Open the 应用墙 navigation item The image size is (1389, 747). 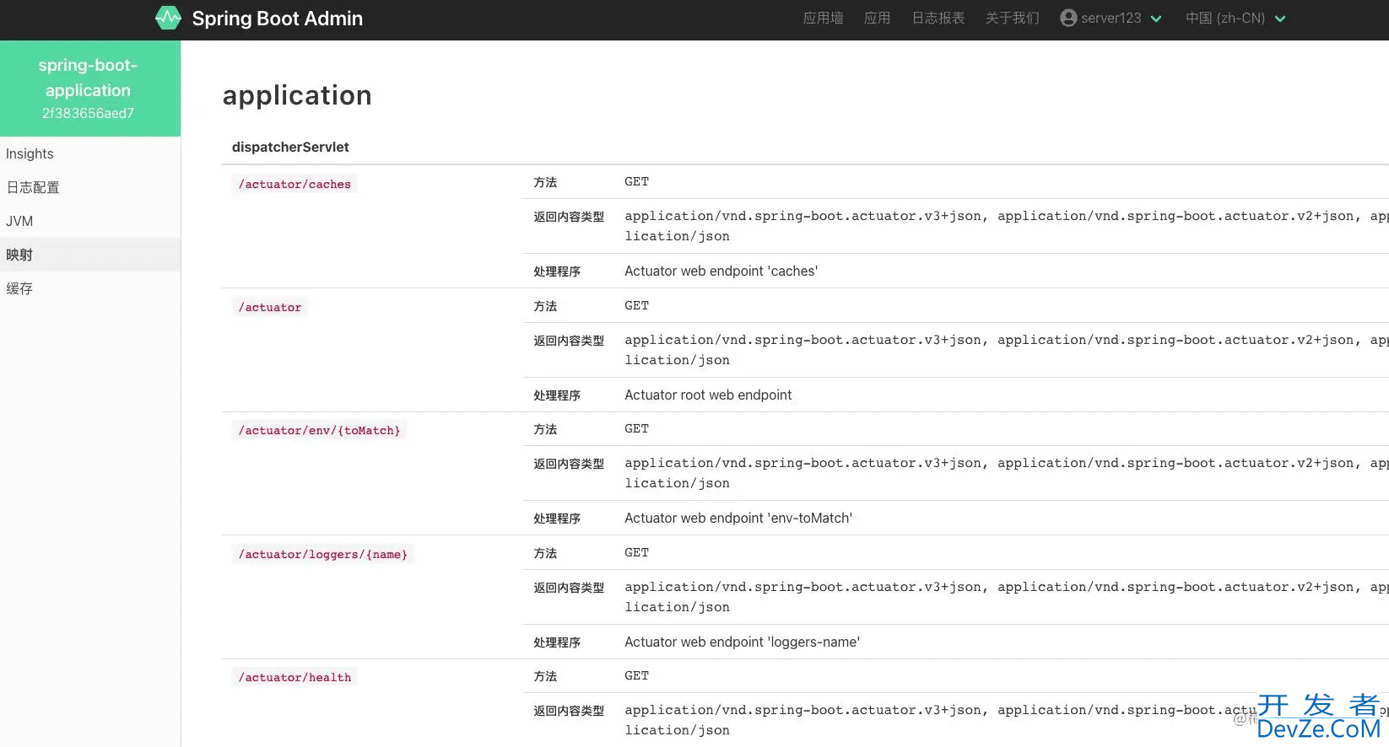point(823,18)
